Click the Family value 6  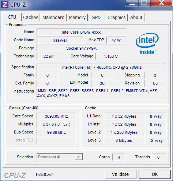[x=48, y=75]
